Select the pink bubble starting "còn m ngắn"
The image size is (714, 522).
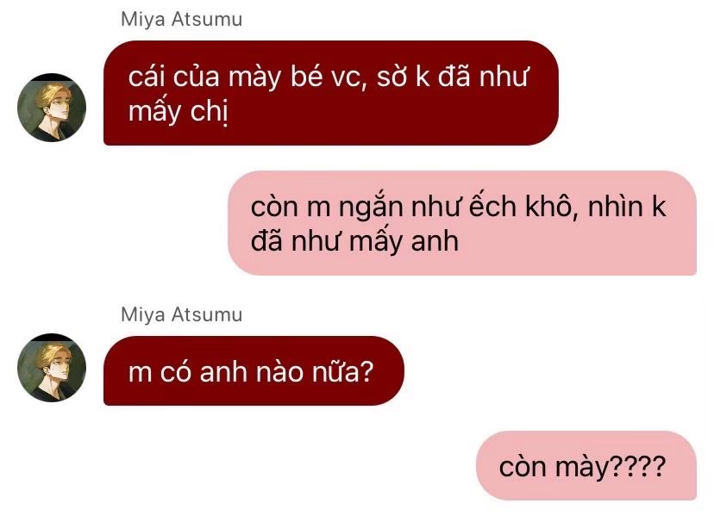[x=462, y=223]
